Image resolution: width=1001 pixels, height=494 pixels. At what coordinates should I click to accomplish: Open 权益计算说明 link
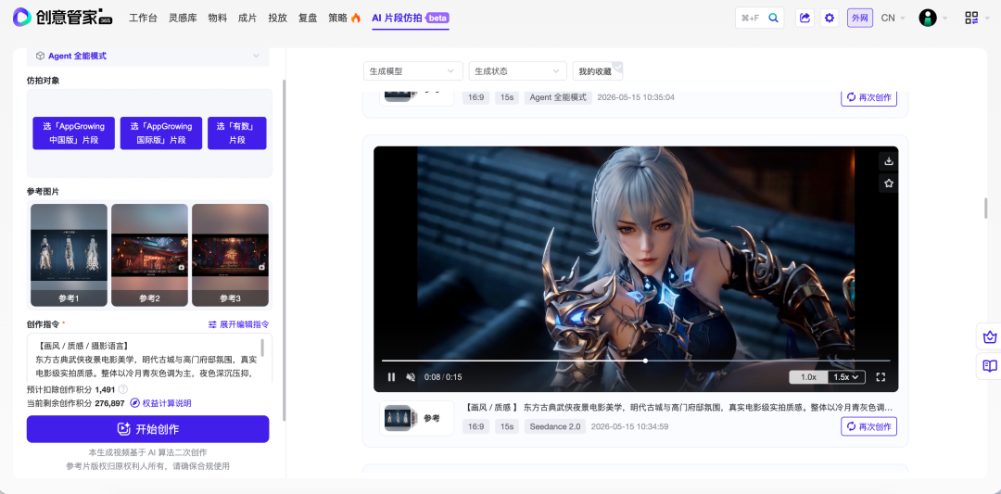click(x=161, y=403)
